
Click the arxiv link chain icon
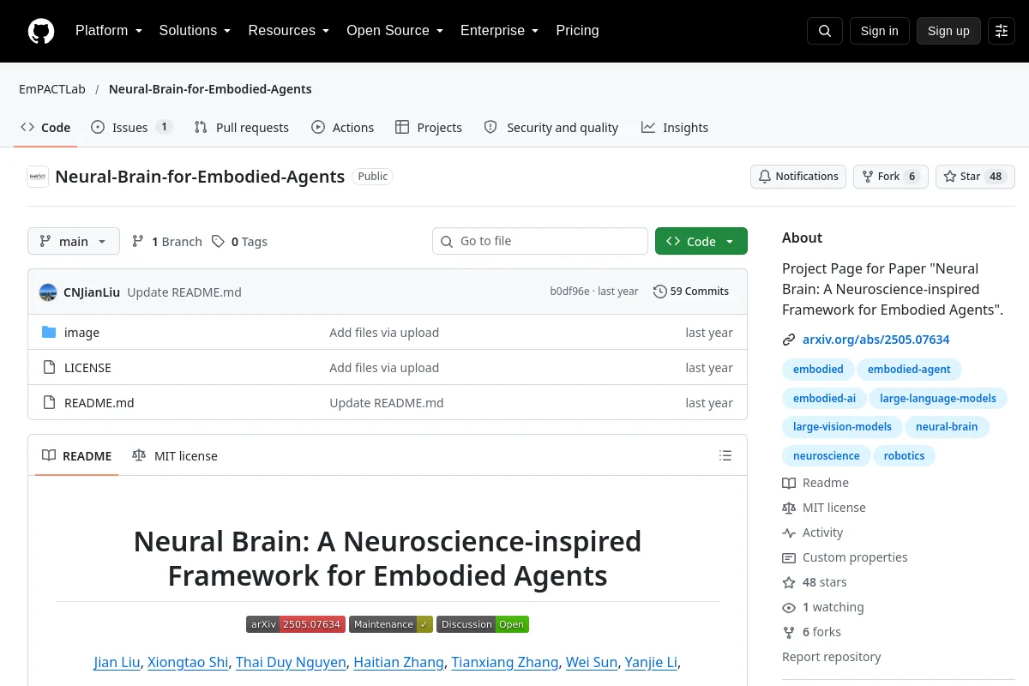click(789, 340)
